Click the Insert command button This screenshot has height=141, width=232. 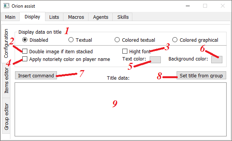tap(36, 75)
